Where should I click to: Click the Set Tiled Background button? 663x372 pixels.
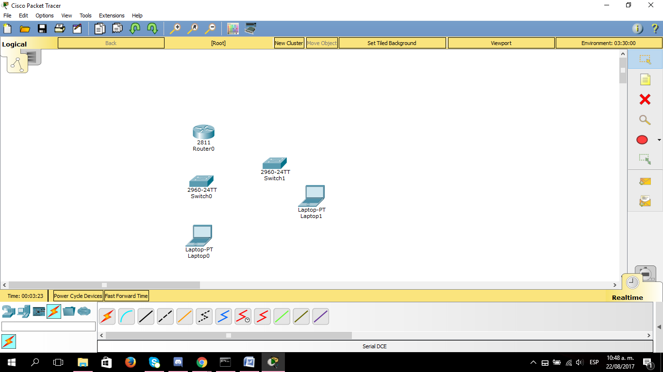coord(392,43)
